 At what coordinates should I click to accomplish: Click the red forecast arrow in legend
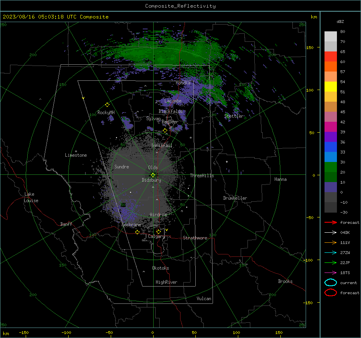point(331,222)
